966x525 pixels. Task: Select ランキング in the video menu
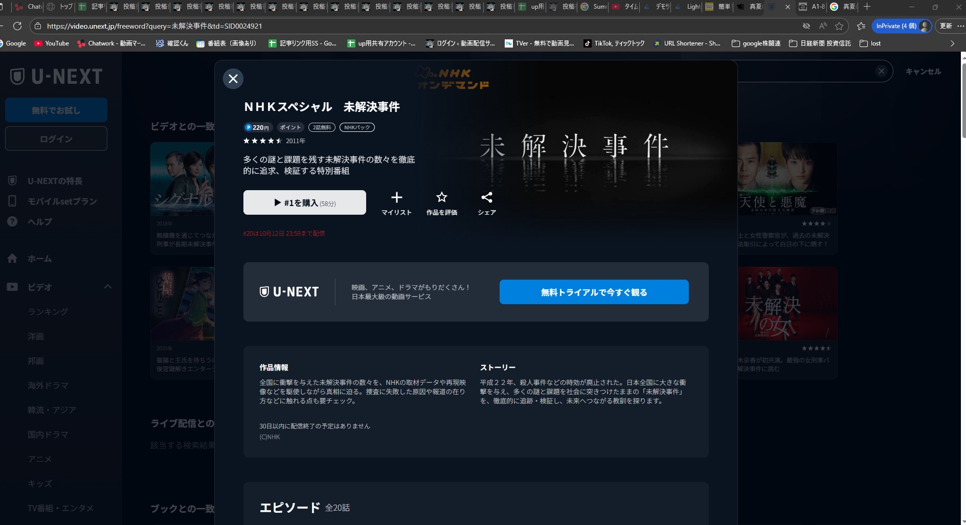(48, 312)
